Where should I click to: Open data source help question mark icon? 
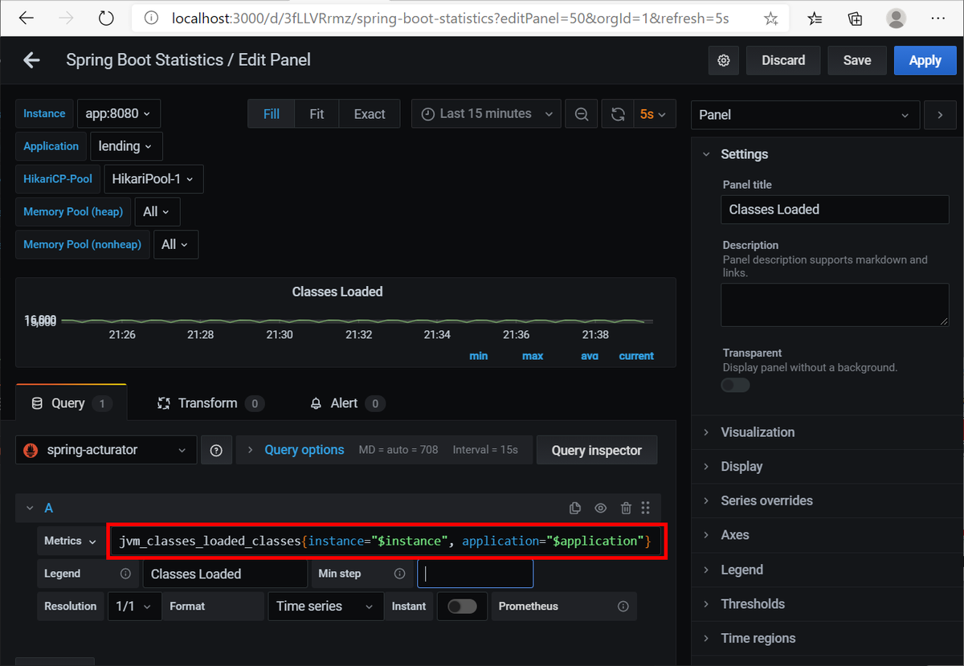point(216,451)
